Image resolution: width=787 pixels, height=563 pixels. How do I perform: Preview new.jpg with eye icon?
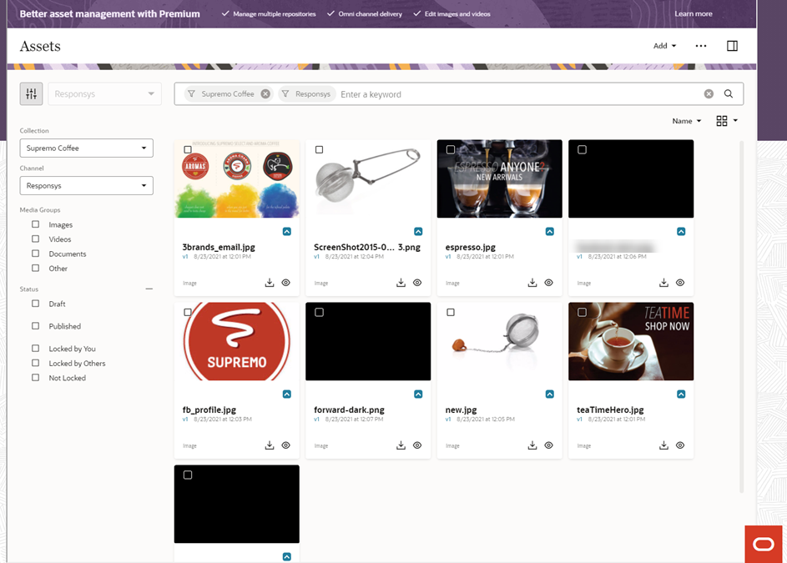pyautogui.click(x=548, y=445)
